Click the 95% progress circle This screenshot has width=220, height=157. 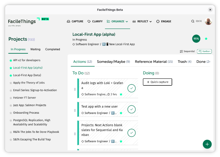click(196, 39)
